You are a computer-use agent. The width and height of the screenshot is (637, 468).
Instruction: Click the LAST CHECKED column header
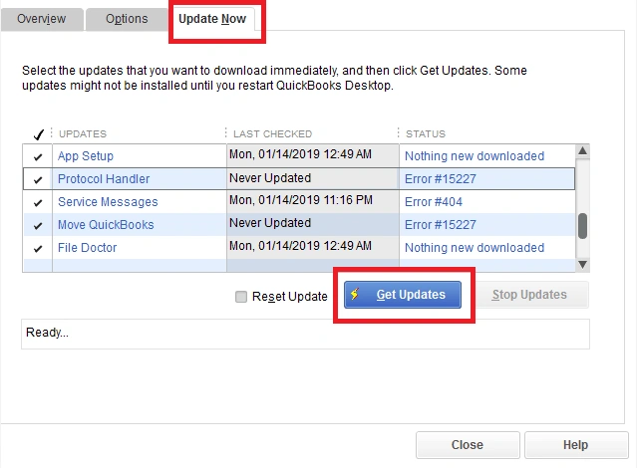(272, 134)
